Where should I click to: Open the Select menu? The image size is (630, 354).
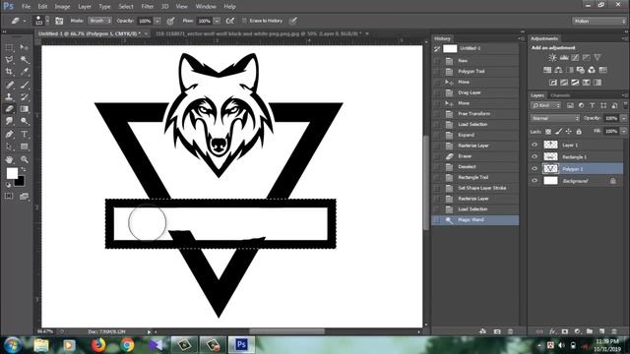click(126, 7)
